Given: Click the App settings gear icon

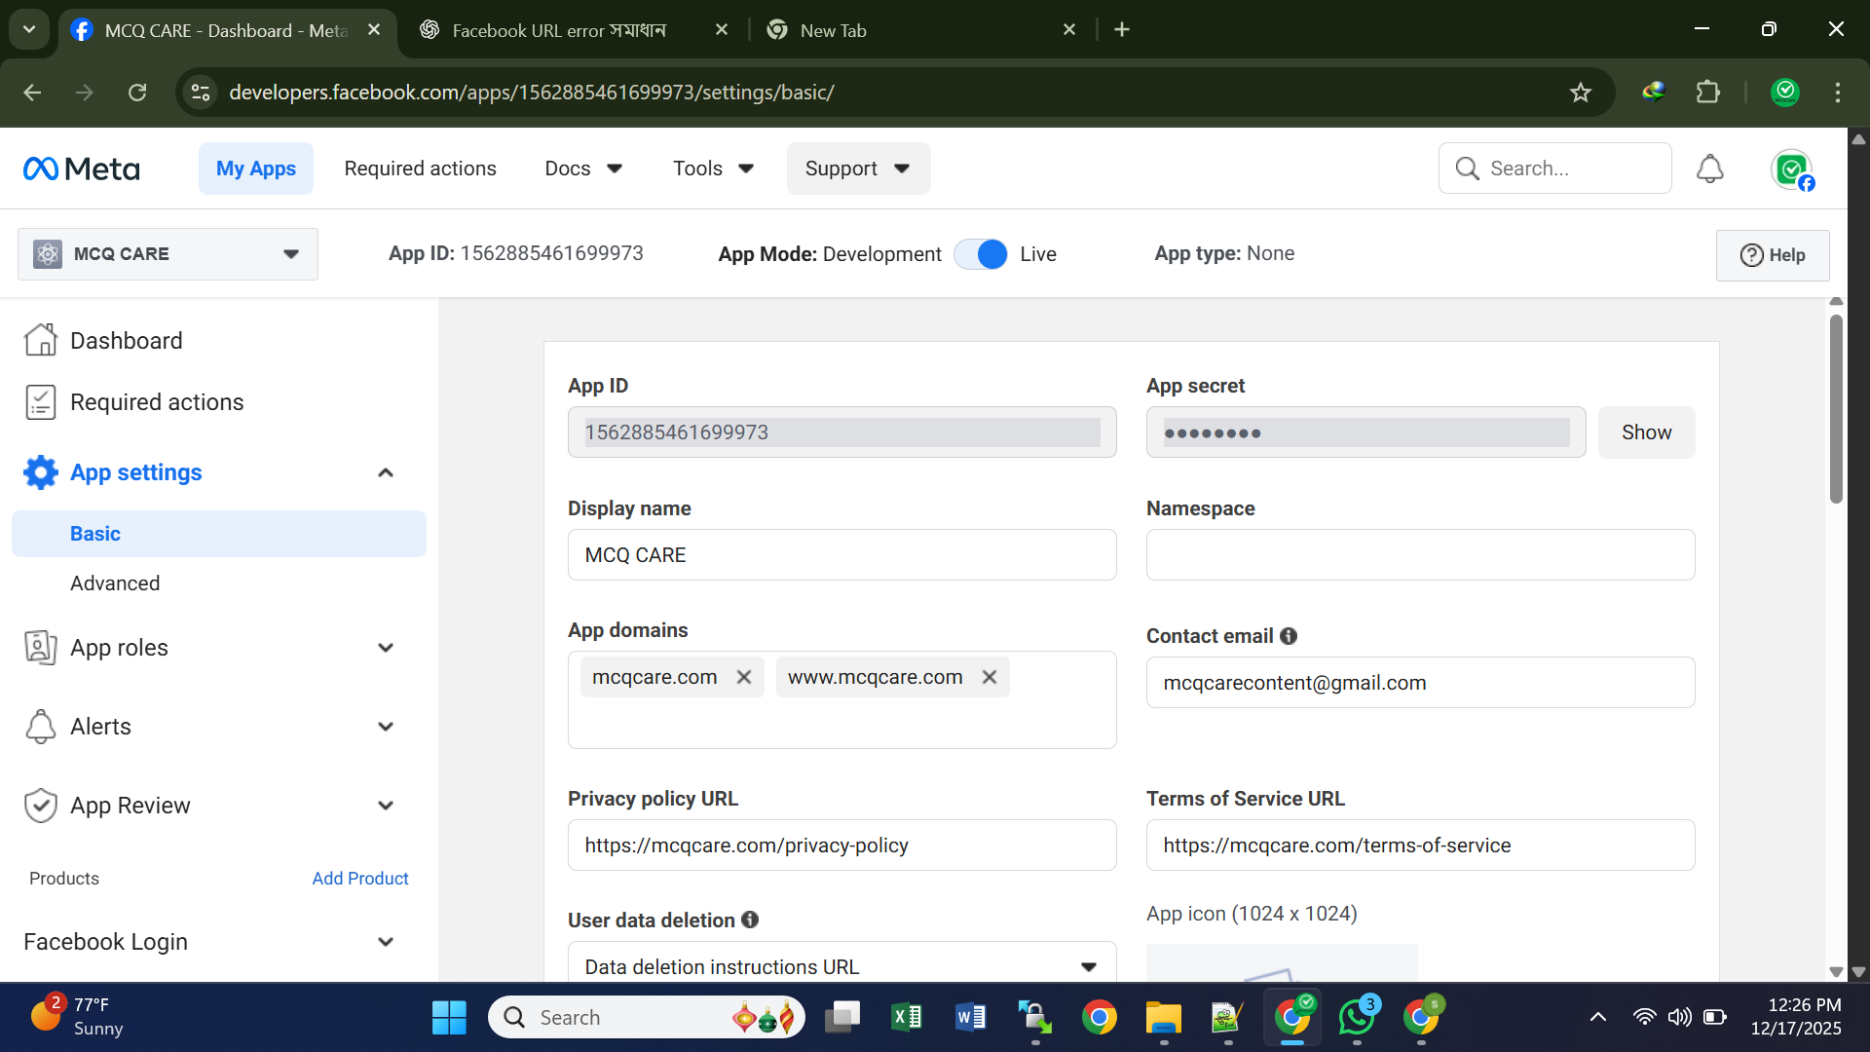Looking at the screenshot, I should pyautogui.click(x=41, y=472).
